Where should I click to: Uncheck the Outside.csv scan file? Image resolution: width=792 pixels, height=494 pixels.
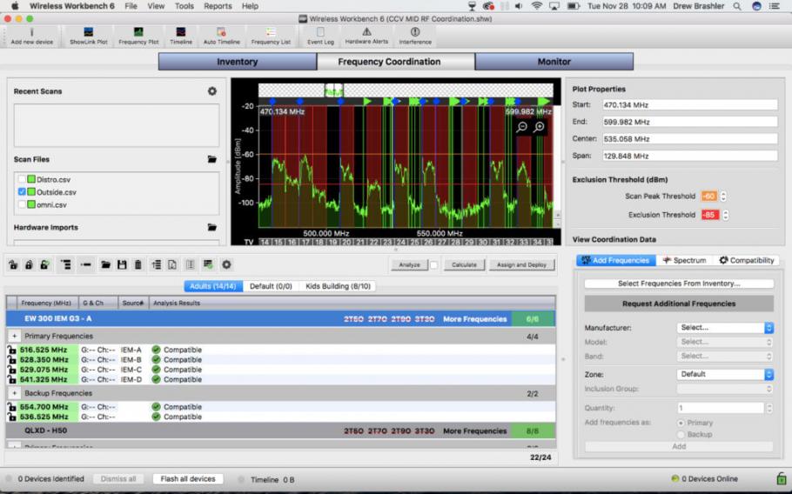point(22,191)
